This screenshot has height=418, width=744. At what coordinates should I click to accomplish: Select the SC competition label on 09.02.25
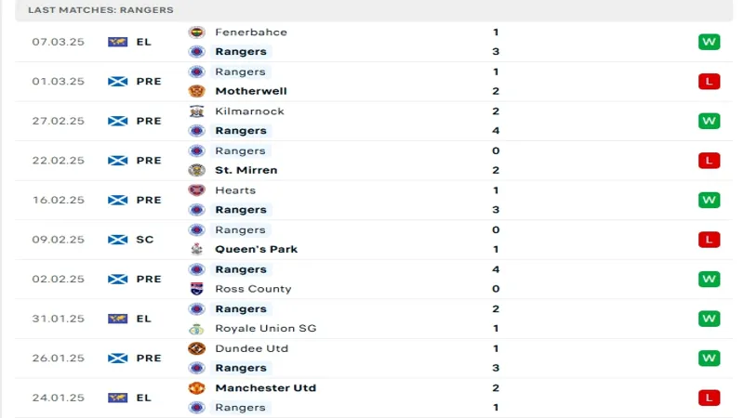point(144,240)
